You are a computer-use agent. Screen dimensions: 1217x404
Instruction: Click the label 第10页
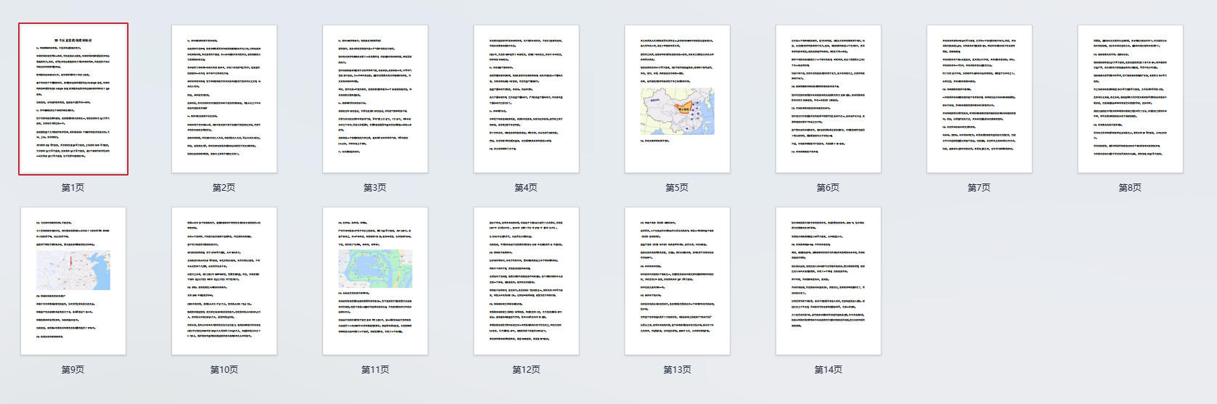pyautogui.click(x=224, y=370)
